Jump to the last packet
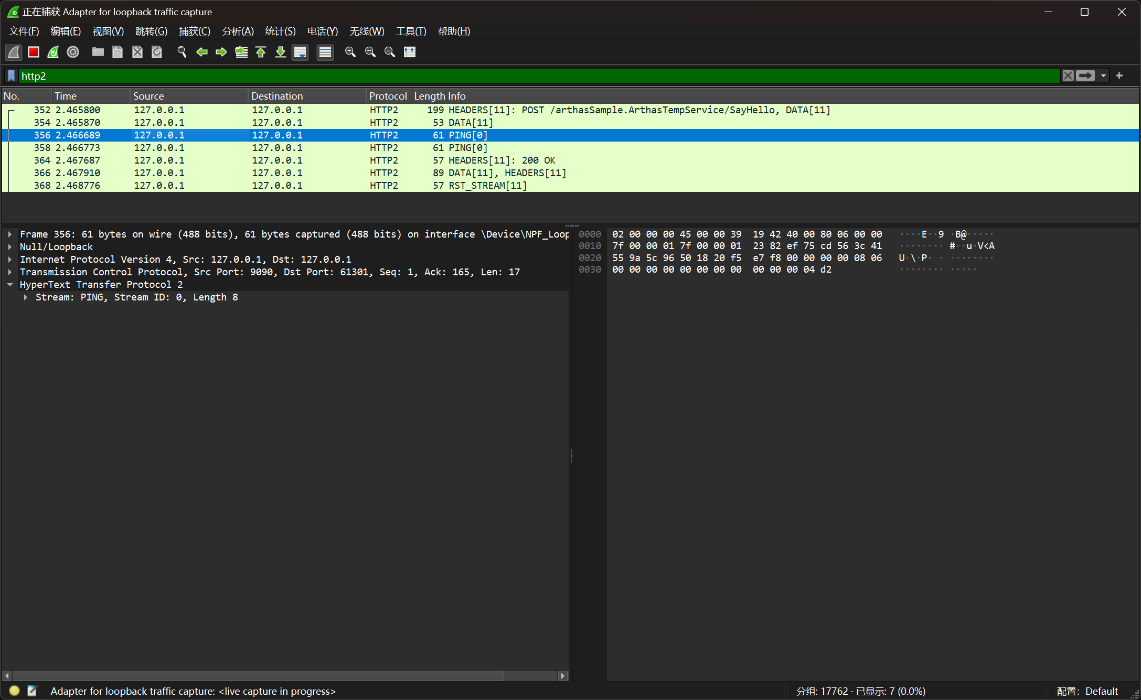Viewport: 1141px width, 700px height. click(281, 52)
